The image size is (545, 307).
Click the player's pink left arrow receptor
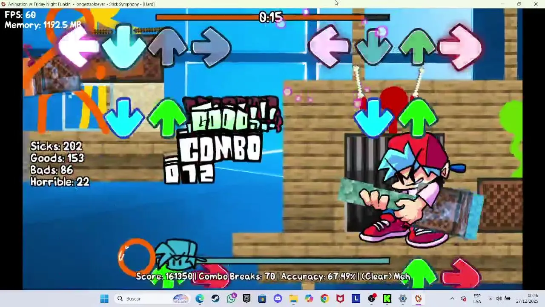329,46
